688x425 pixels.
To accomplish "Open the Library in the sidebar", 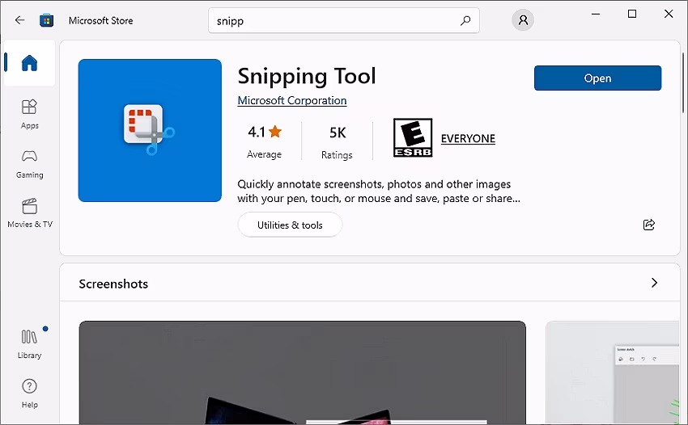I will click(29, 344).
